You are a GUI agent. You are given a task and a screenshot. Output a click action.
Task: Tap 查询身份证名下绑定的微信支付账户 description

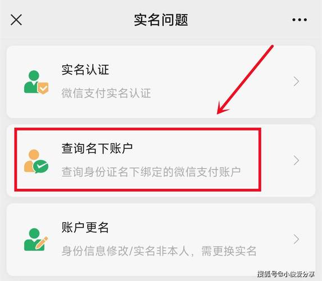pyautogui.click(x=151, y=172)
